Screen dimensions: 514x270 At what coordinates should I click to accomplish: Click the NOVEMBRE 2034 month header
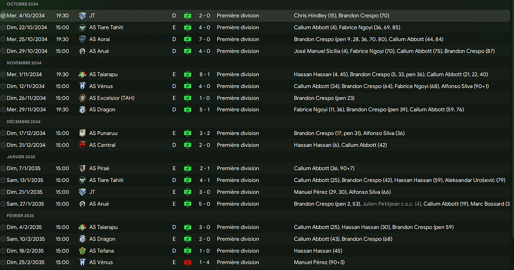tap(23, 63)
